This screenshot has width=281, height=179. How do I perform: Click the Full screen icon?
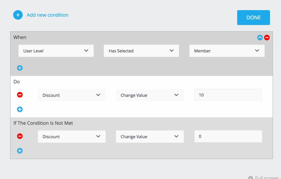251,178
